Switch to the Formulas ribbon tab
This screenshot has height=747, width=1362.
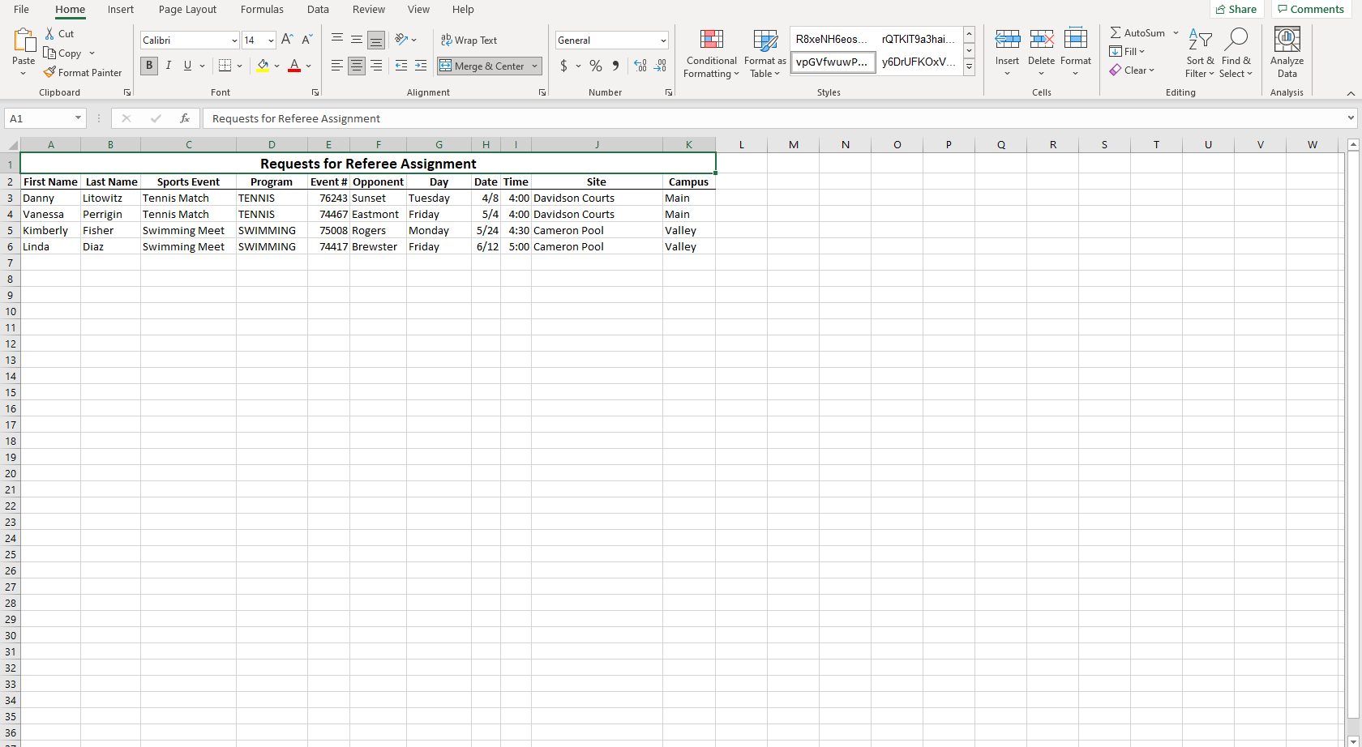point(262,9)
